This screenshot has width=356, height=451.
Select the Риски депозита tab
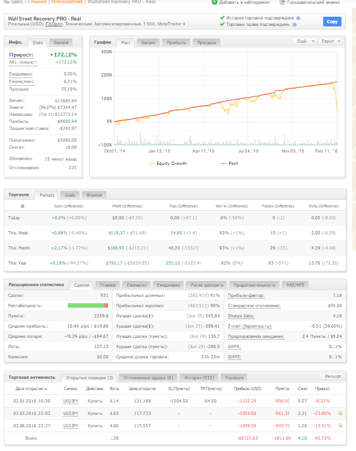(207, 285)
